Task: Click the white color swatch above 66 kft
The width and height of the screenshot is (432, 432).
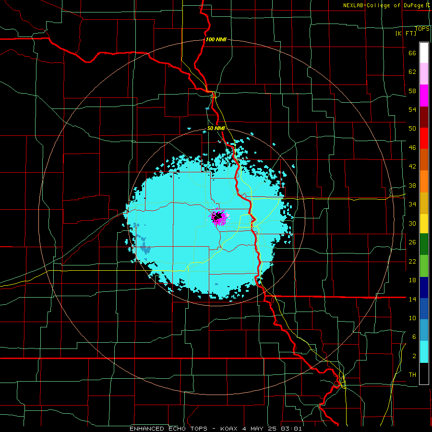Action: [x=424, y=53]
